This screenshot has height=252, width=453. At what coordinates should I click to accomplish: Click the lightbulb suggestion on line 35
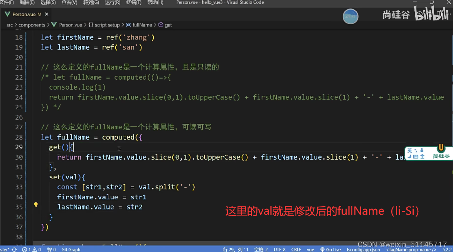pos(35,204)
